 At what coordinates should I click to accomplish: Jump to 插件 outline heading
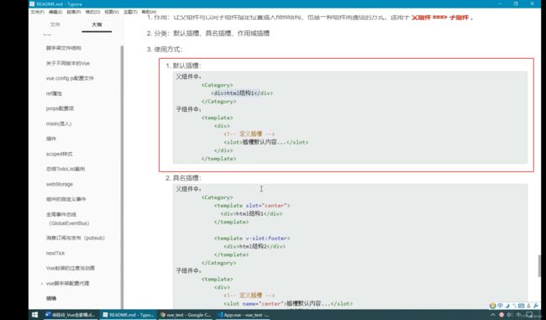click(51, 139)
